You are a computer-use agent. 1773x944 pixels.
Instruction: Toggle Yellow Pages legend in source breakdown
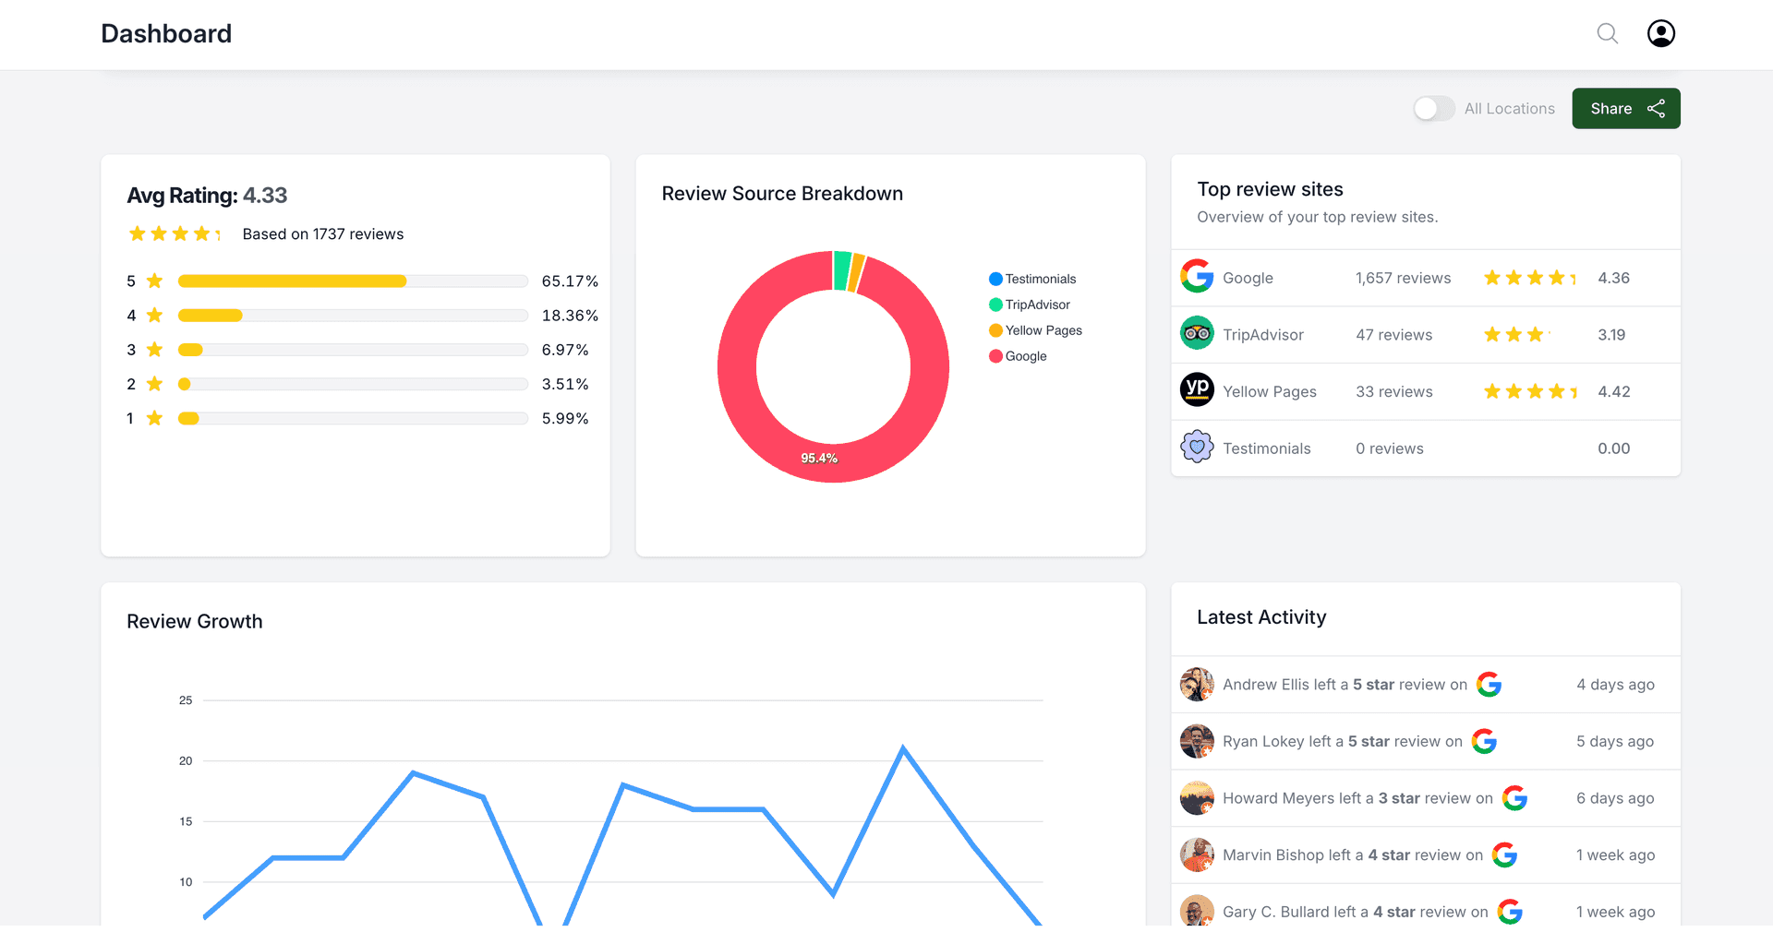[1035, 330]
